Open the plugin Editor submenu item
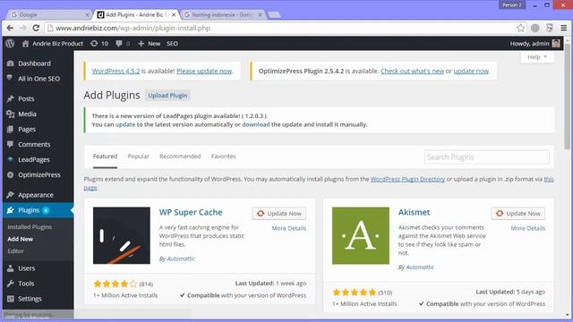This screenshot has height=322, width=573. click(x=16, y=251)
